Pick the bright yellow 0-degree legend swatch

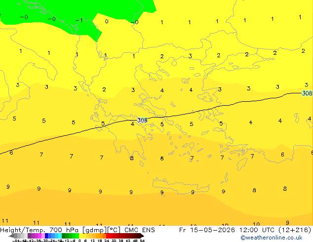(80, 236)
